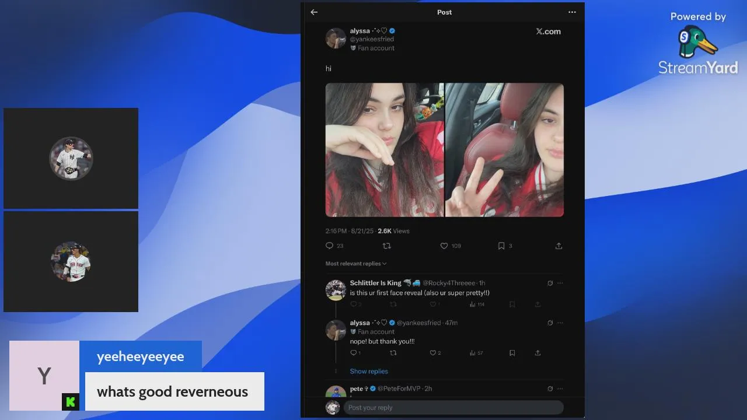Reply to Schlittler Is King's comment

pos(353,304)
